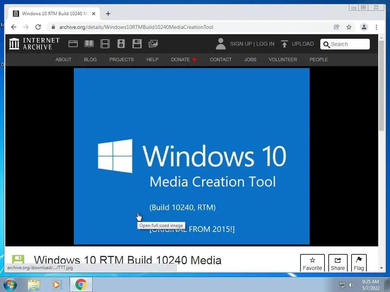
Task: Click the Upload arrow icon
Action: point(284,44)
